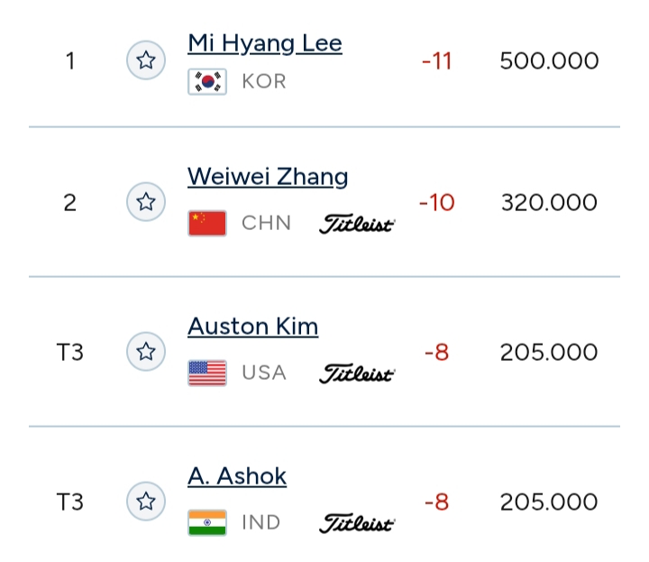Image resolution: width=649 pixels, height=562 pixels.
Task: Mark A. Ashok as favorite
Action: pos(146,501)
